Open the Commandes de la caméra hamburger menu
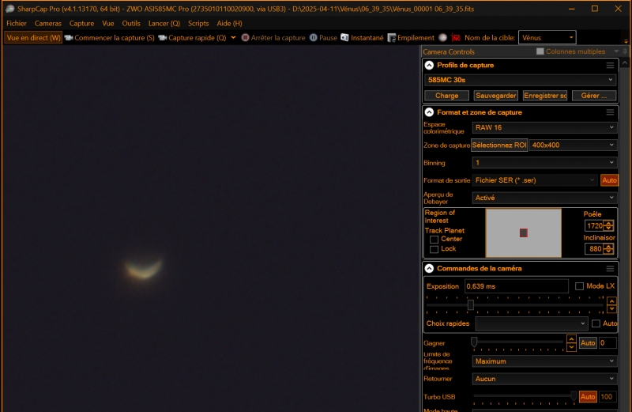 click(x=610, y=268)
